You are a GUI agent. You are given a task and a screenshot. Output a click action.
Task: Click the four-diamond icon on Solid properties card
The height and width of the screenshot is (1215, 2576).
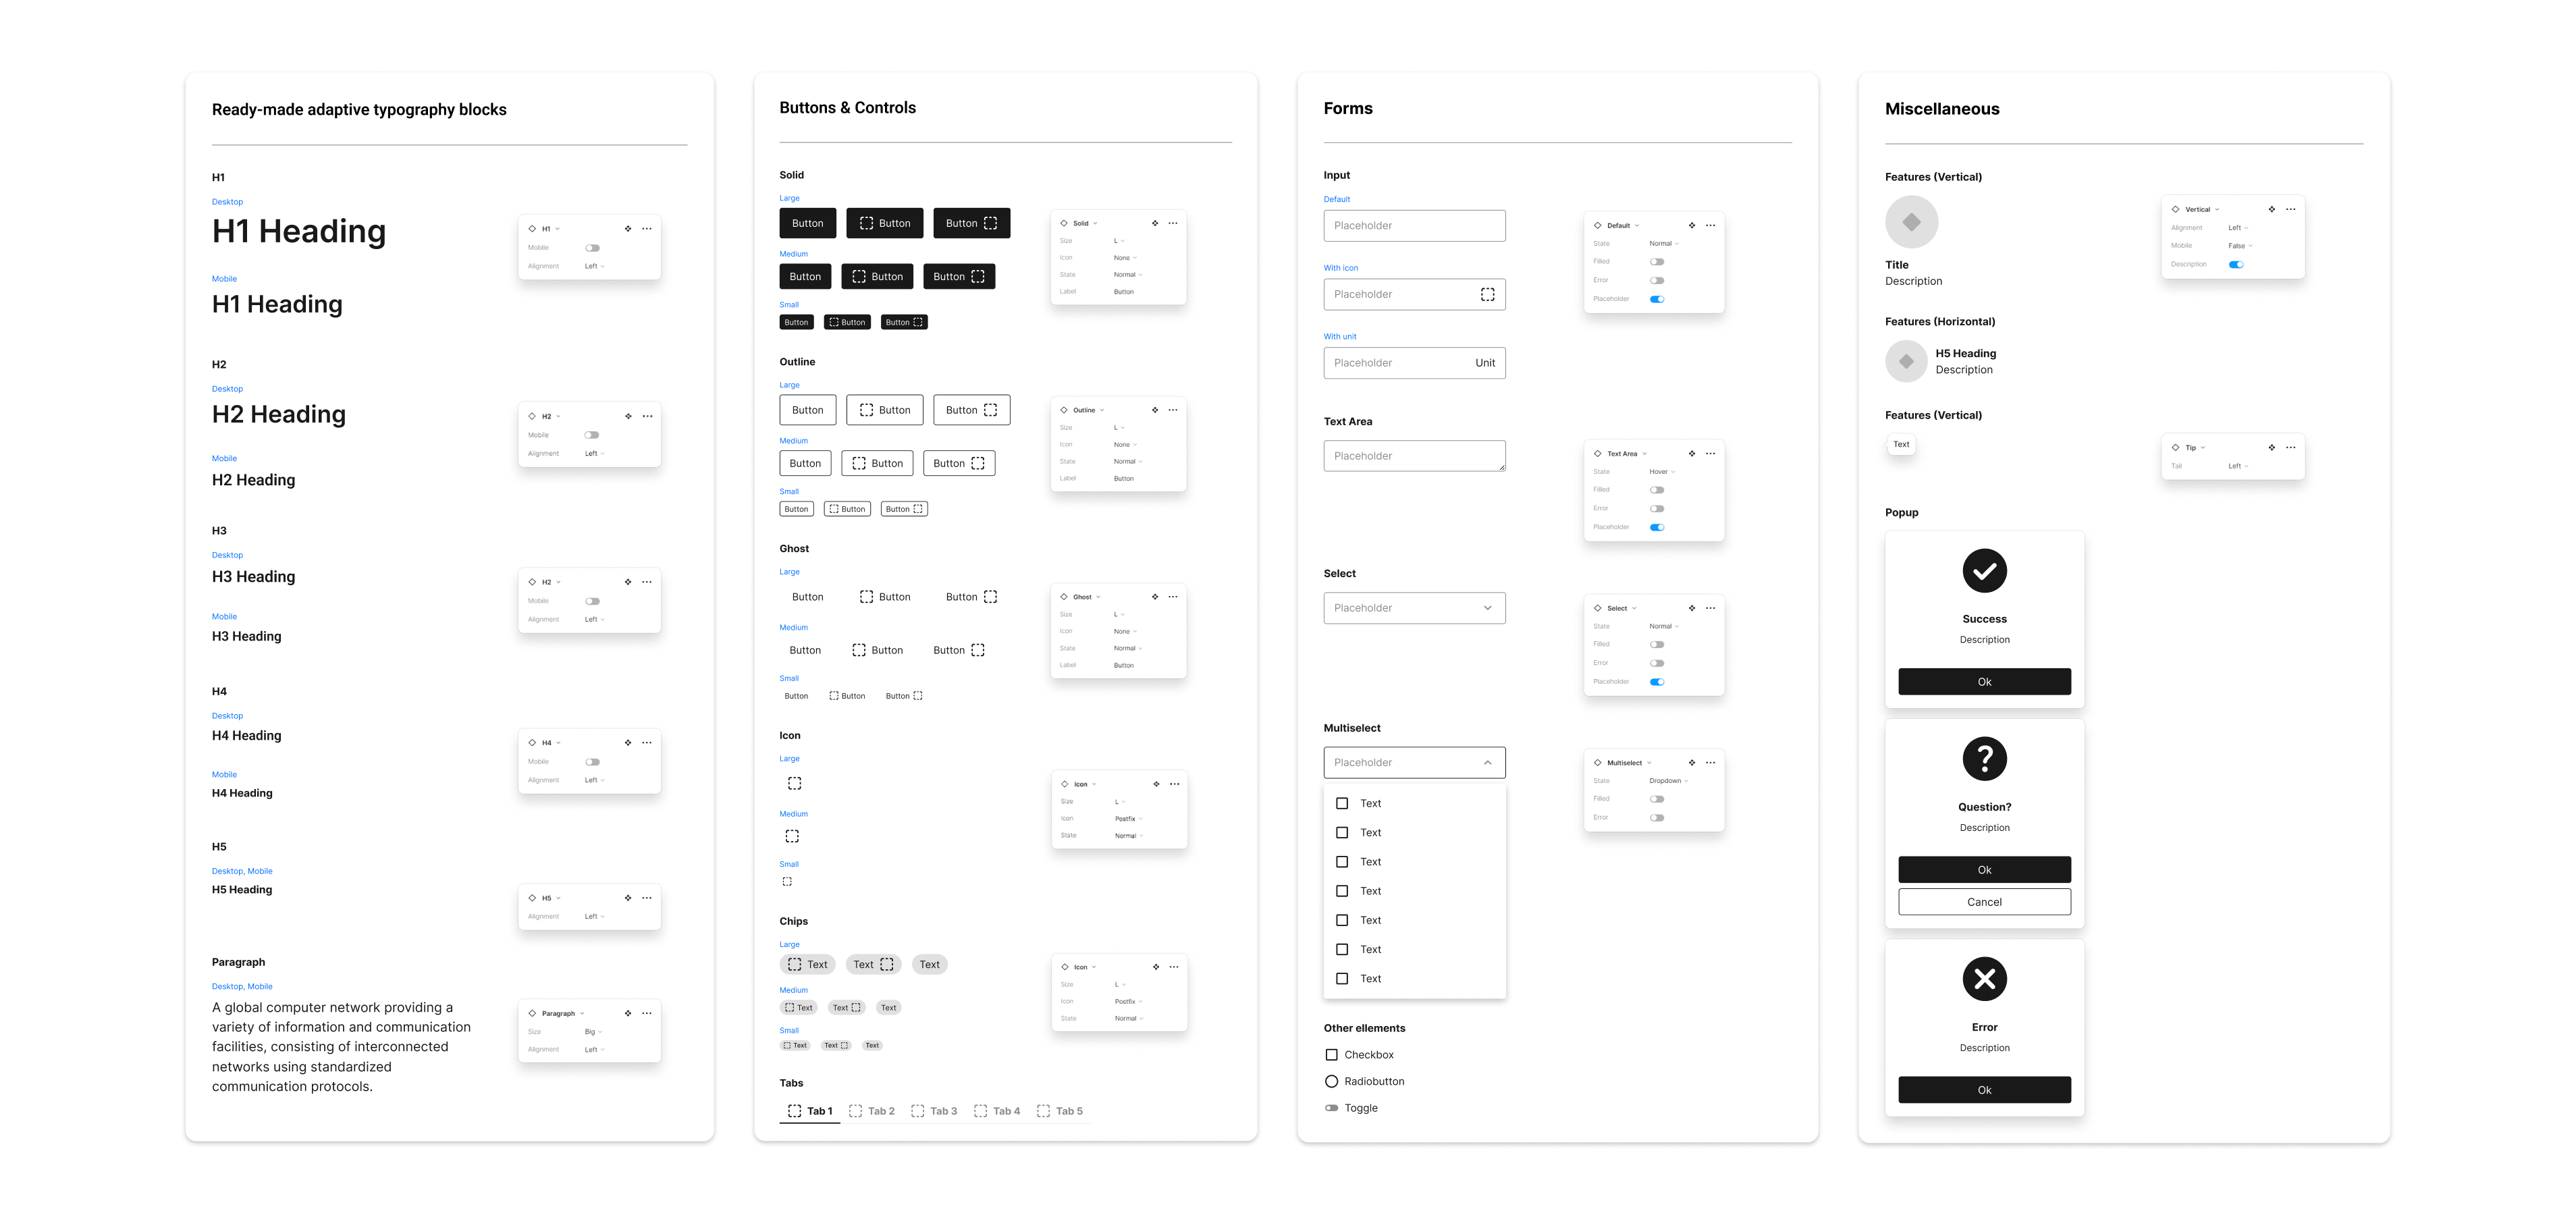coord(1155,223)
